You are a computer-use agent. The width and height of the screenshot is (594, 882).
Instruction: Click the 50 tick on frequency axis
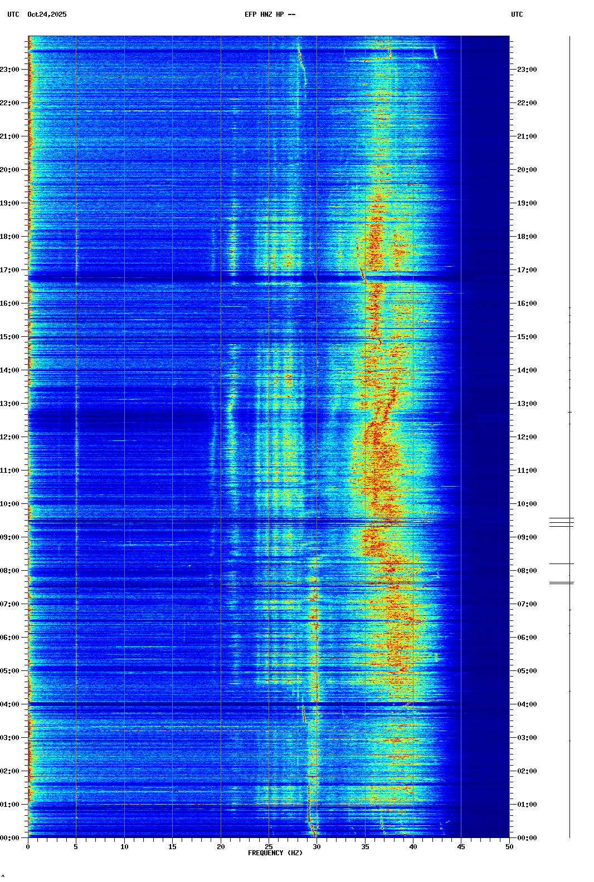tap(509, 847)
